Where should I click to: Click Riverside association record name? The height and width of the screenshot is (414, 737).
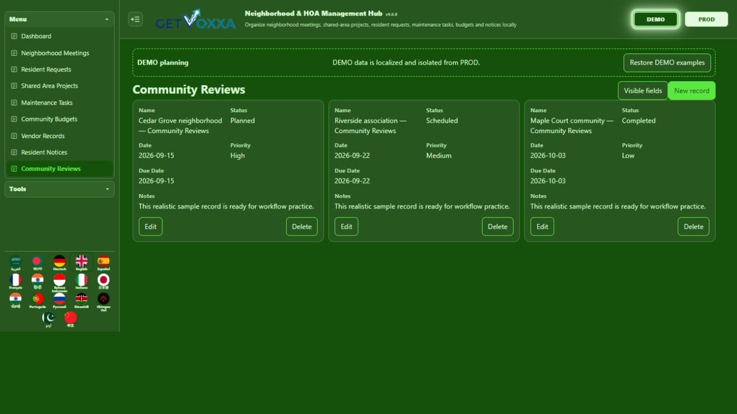coord(370,126)
